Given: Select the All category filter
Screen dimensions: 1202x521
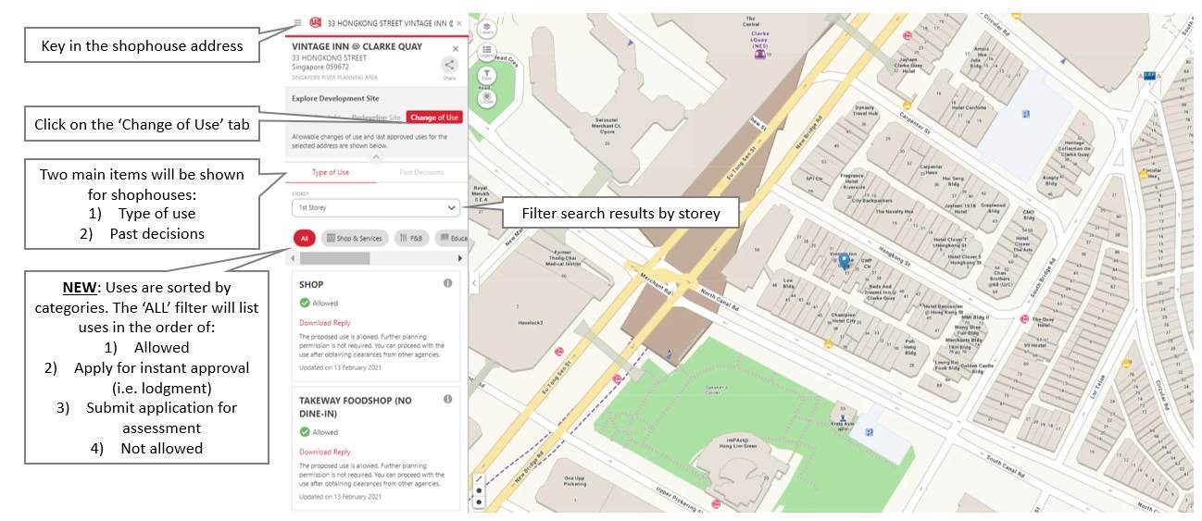Looking at the screenshot, I should pos(305,238).
